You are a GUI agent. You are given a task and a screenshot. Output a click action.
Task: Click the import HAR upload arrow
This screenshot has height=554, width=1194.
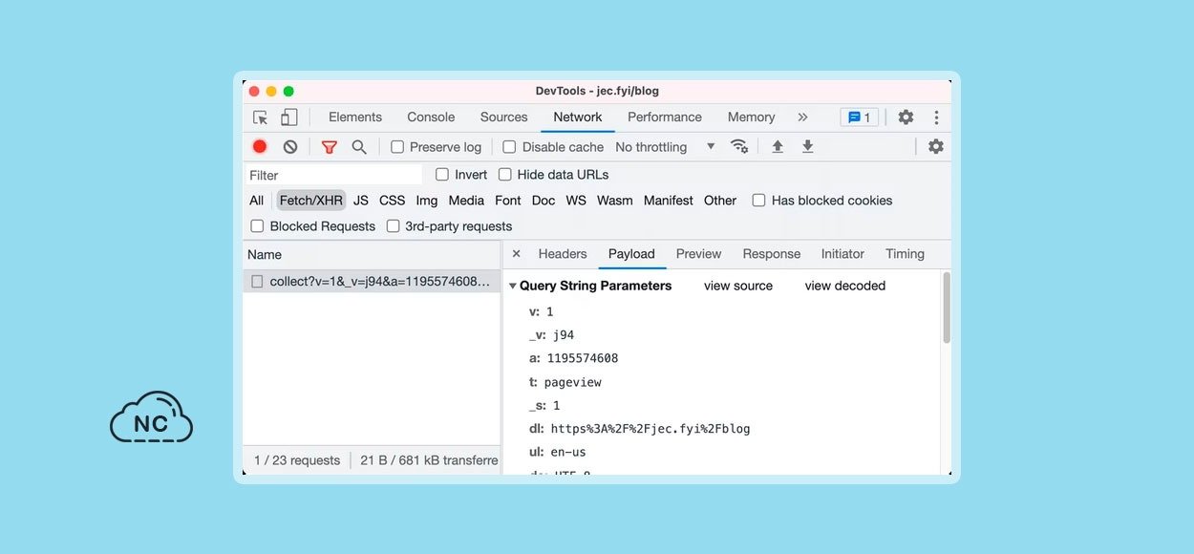tap(778, 146)
